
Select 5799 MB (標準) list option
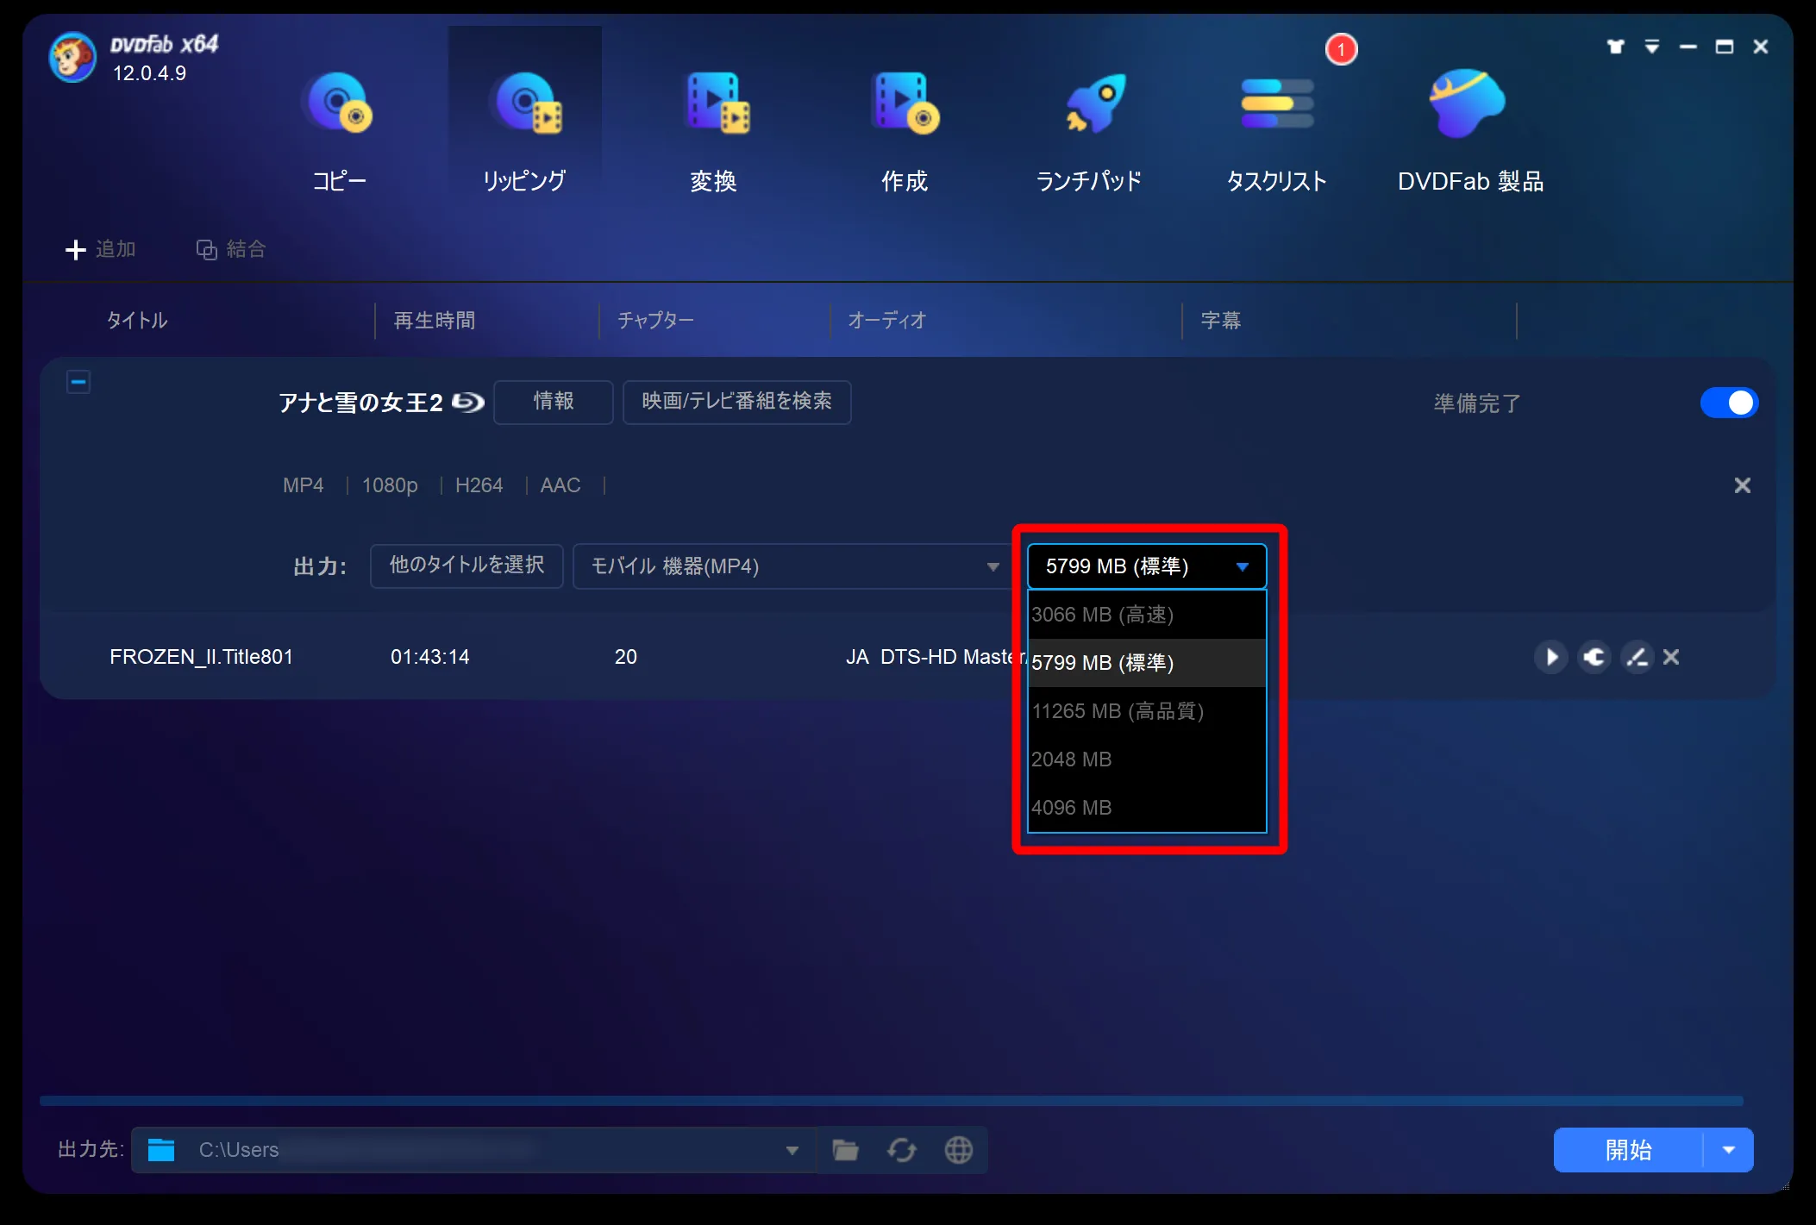pos(1147,663)
